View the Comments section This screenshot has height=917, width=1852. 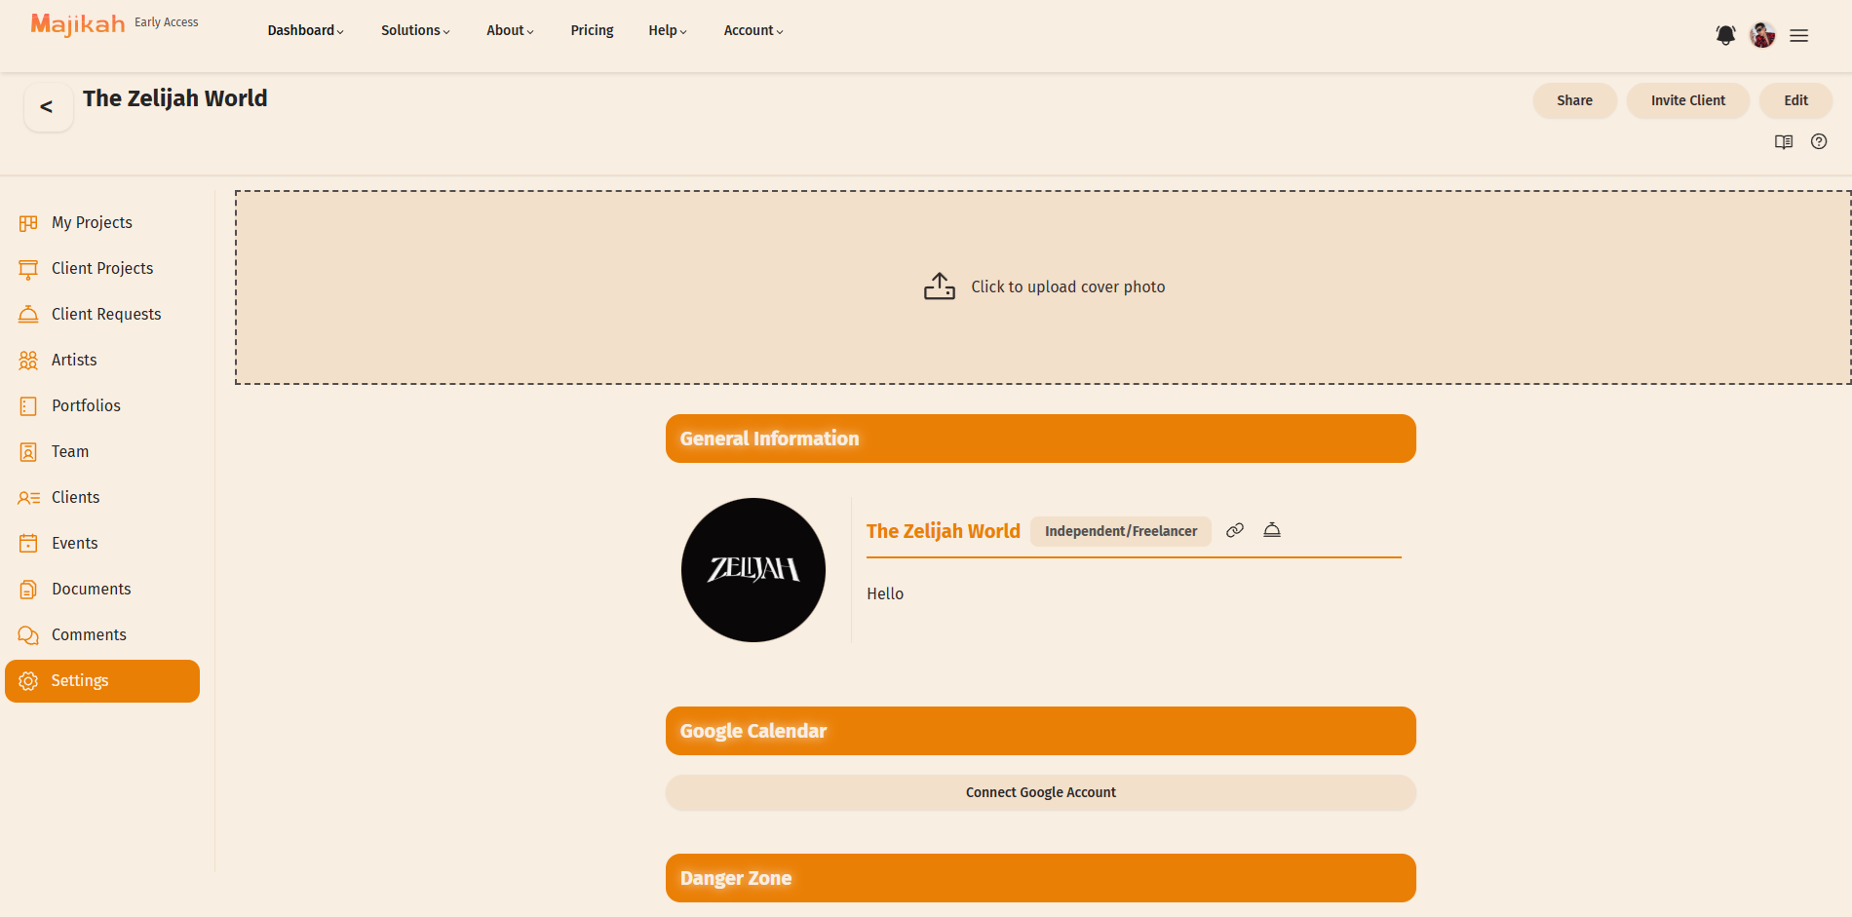pos(102,635)
